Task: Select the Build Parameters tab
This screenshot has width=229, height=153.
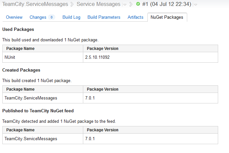Action: (x=104, y=17)
